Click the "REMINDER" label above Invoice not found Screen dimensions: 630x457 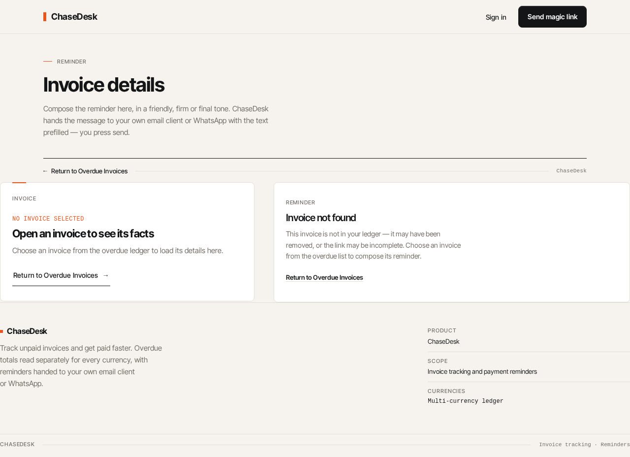[301, 202]
